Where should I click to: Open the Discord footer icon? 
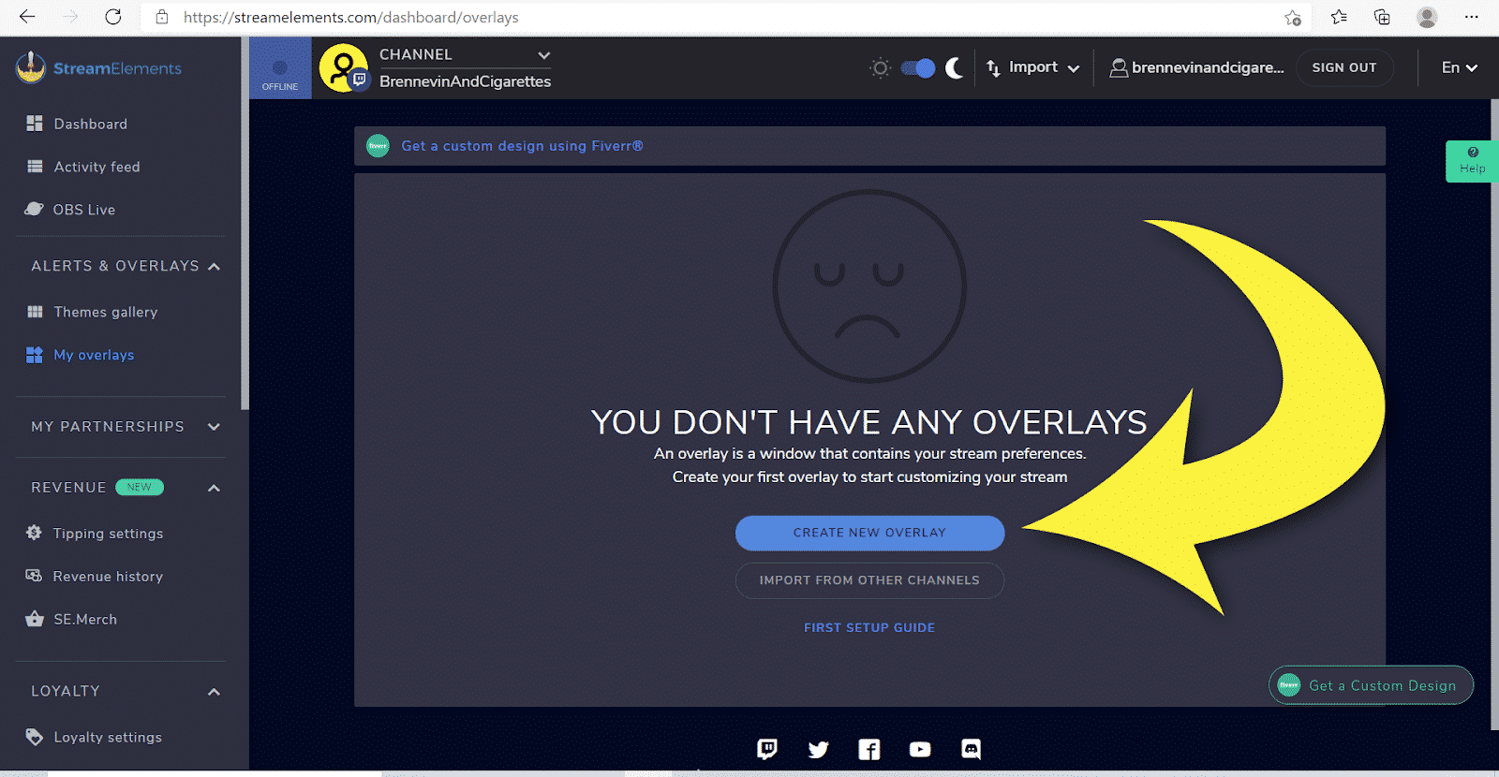point(972,749)
